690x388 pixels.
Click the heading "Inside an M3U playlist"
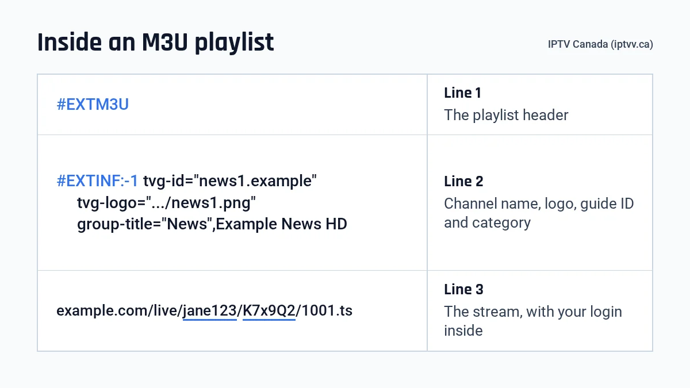click(x=155, y=43)
